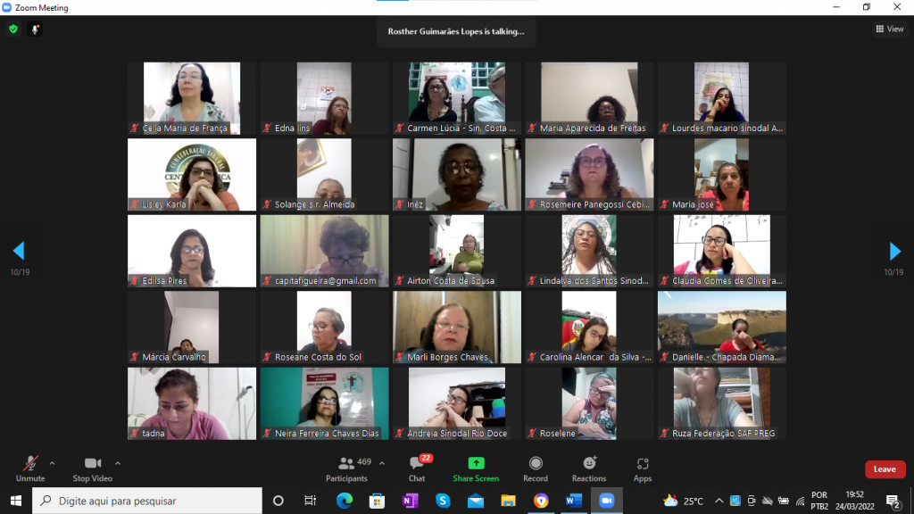Image resolution: width=914 pixels, height=514 pixels.
Task: Click the microphone status icon beside the shield
Action: click(x=36, y=29)
